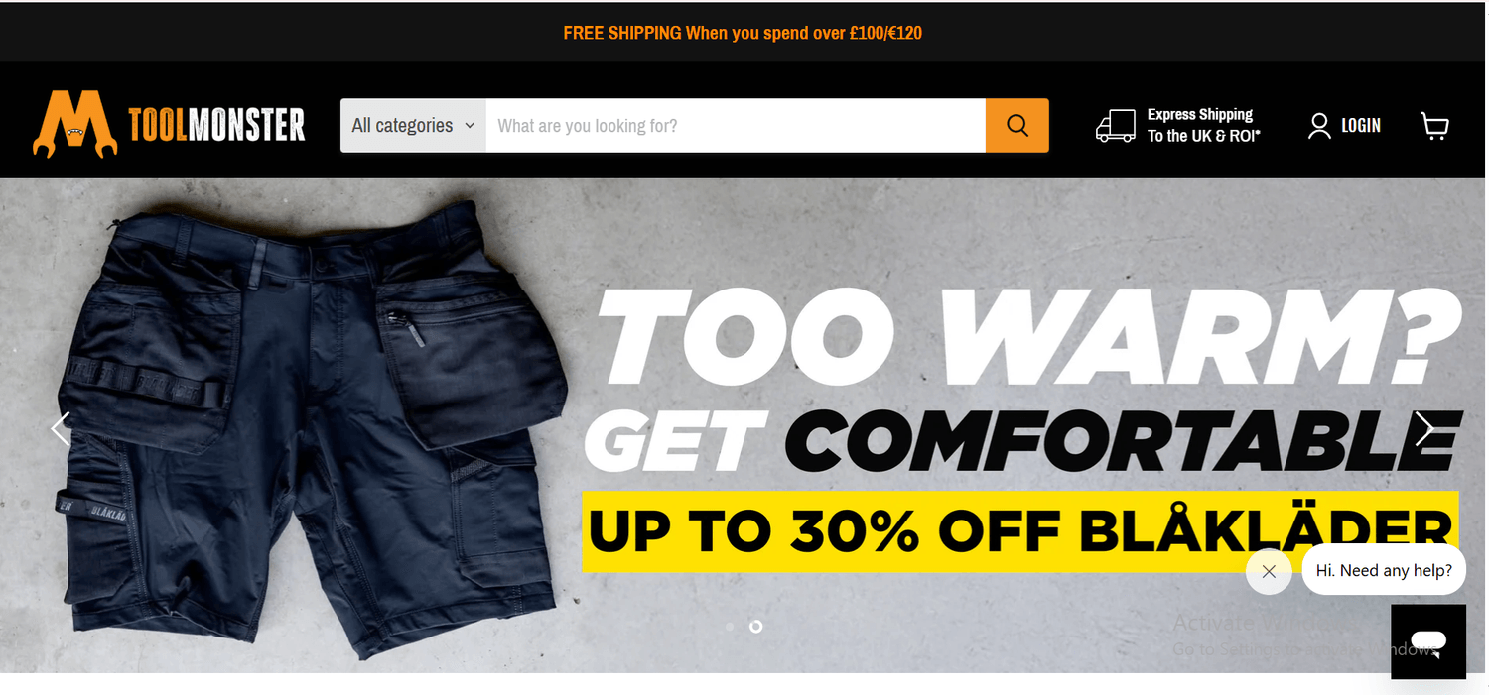Click the 'Hi. Need any help?' bubble
The width and height of the screenshot is (1489, 695).
click(x=1384, y=570)
